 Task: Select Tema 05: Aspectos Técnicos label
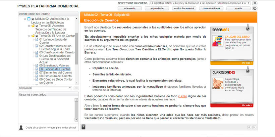tap(51, 29)
